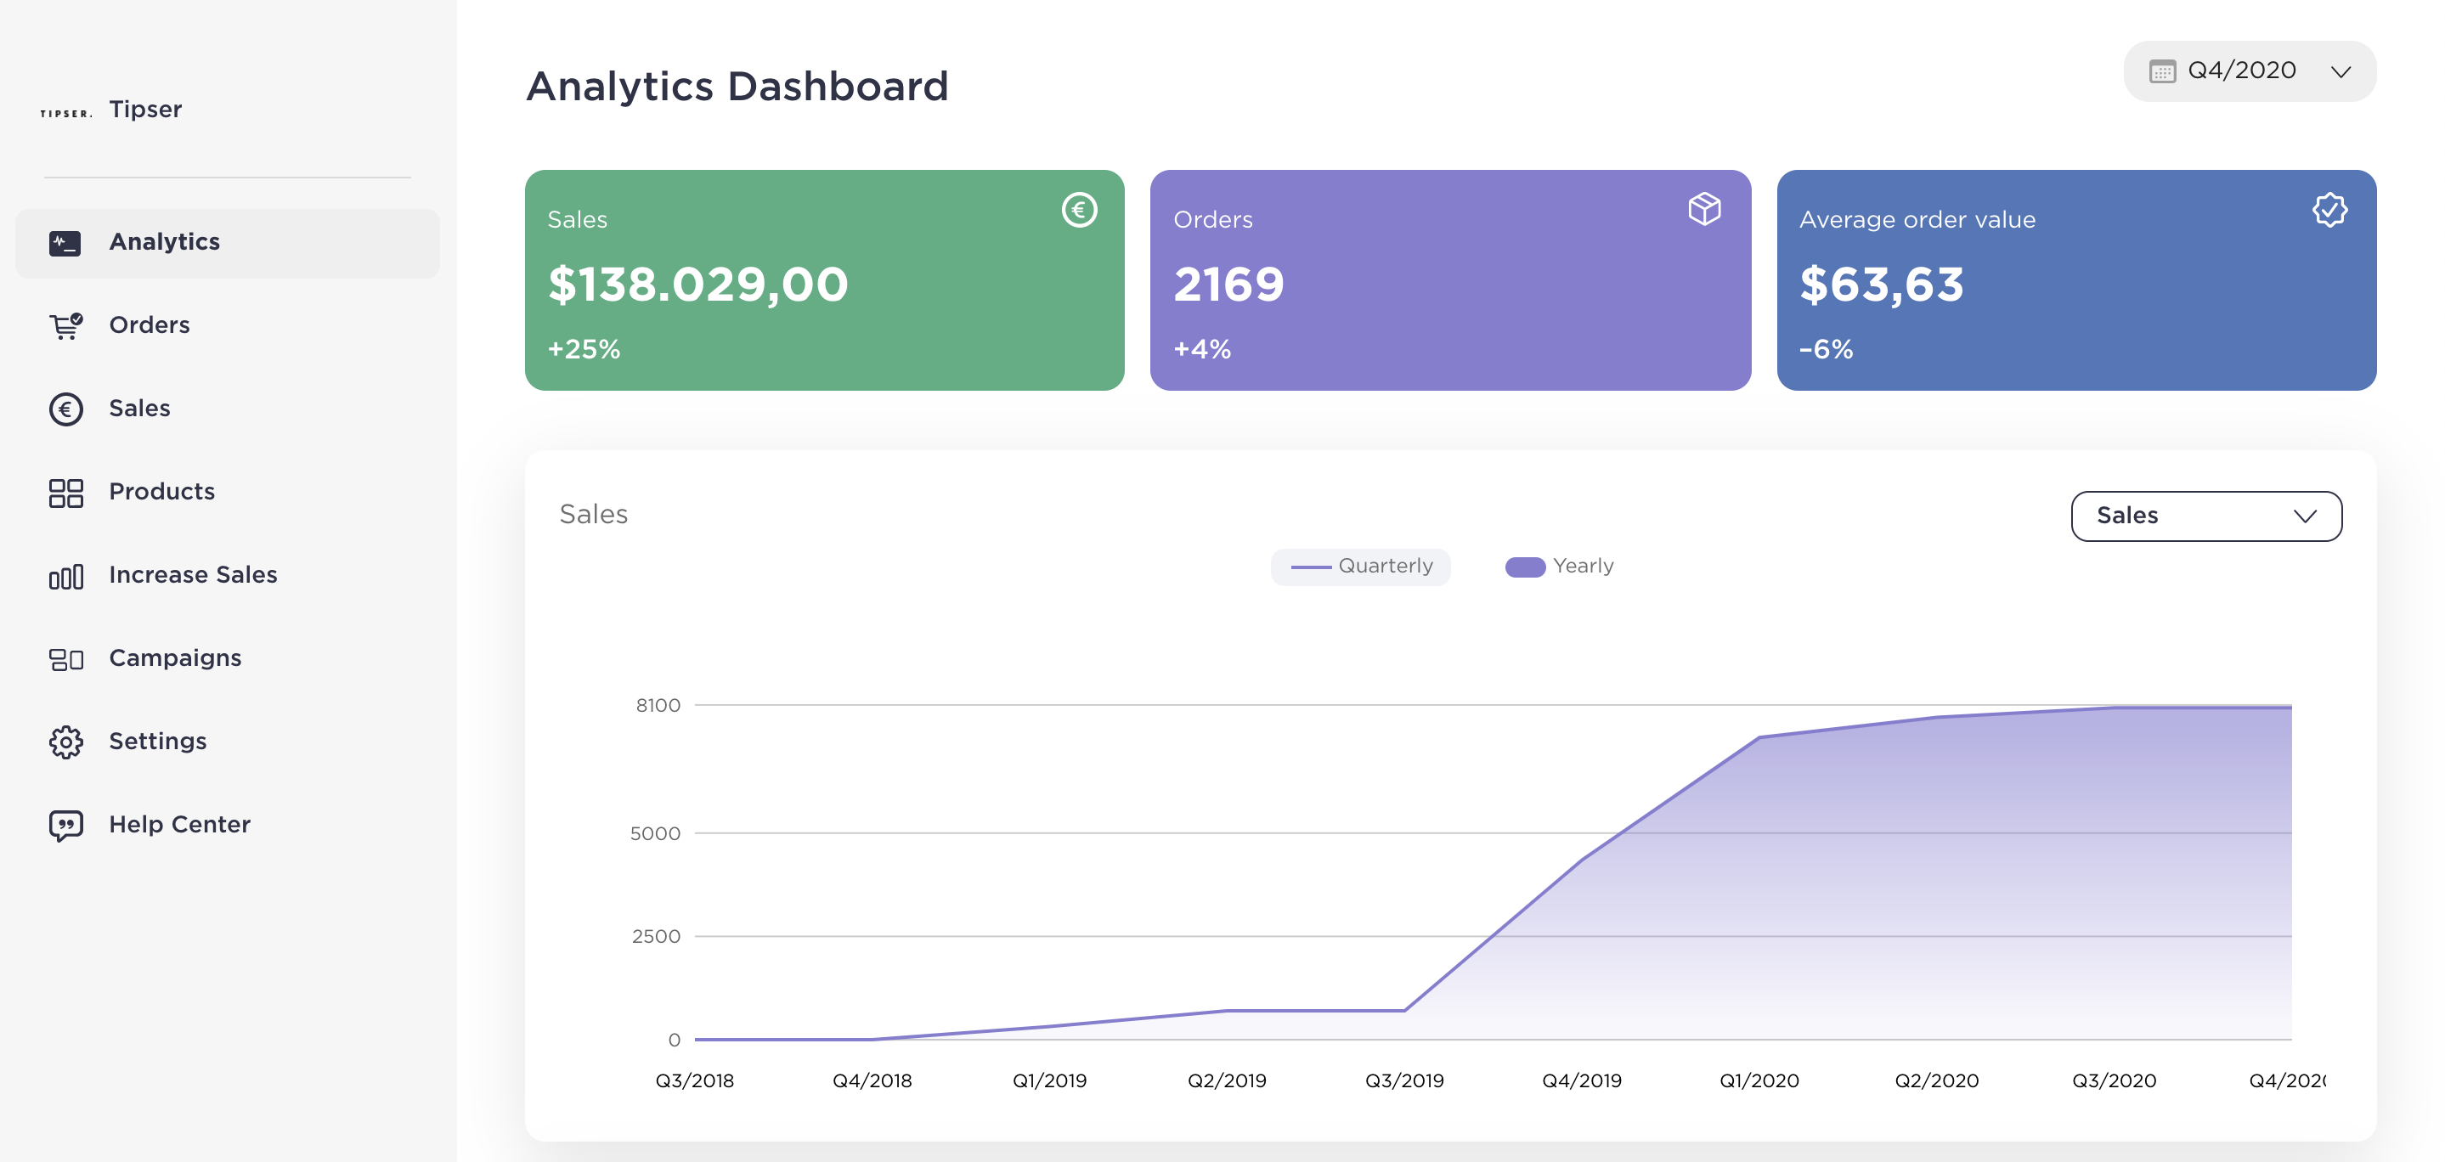Toggle the Quarterly legend series
The image size is (2445, 1162).
coord(1359,567)
